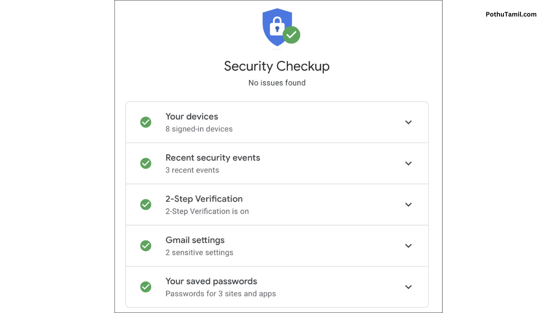
Task: Open the PothuTamil.com link
Action: pos(511,14)
